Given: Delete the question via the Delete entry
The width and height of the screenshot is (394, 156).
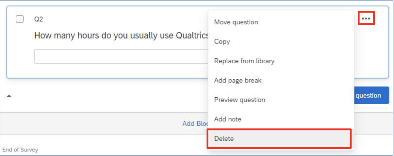Looking at the screenshot, I should 279,138.
